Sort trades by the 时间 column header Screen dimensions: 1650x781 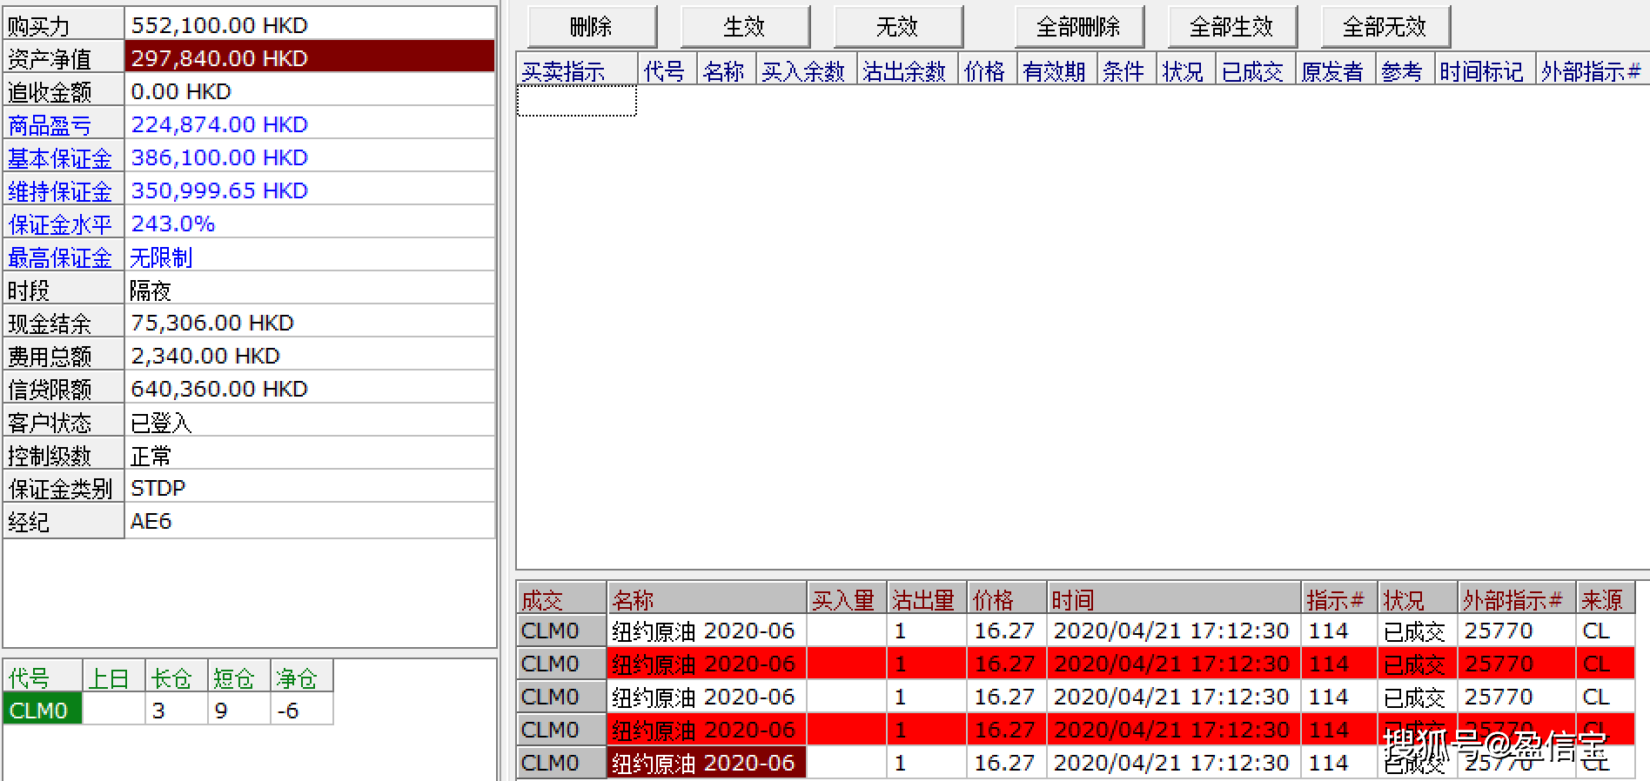click(1174, 599)
